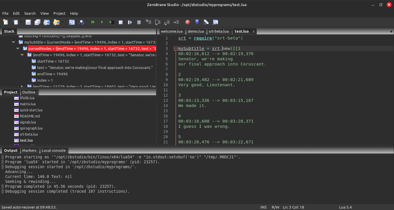Step over the current line
The width and height of the screenshot is (394, 210).
[x=158, y=22]
